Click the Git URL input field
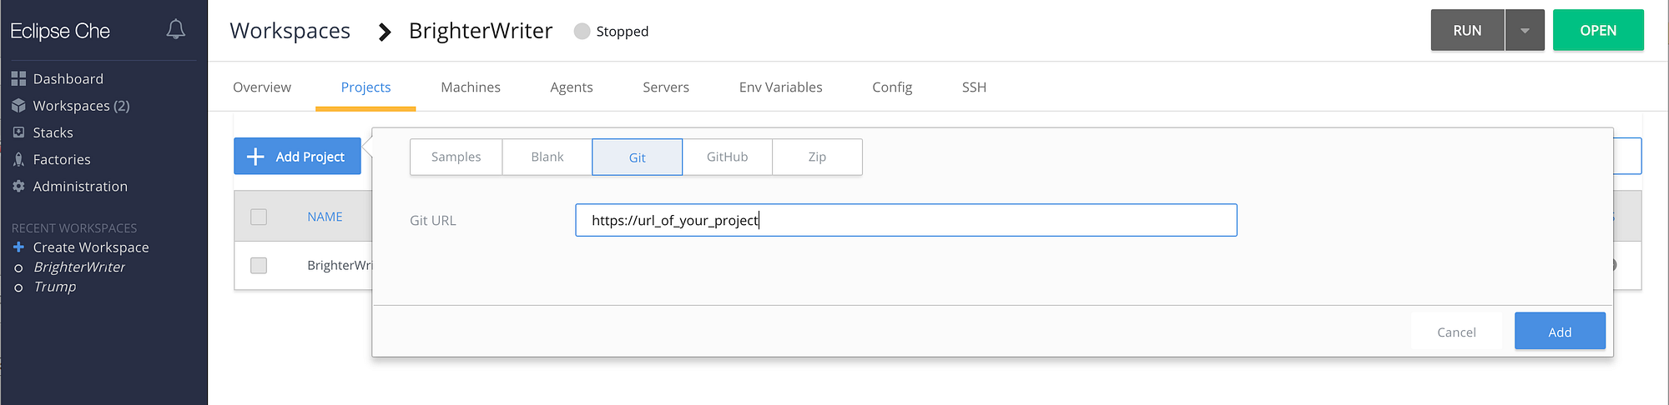 point(905,220)
